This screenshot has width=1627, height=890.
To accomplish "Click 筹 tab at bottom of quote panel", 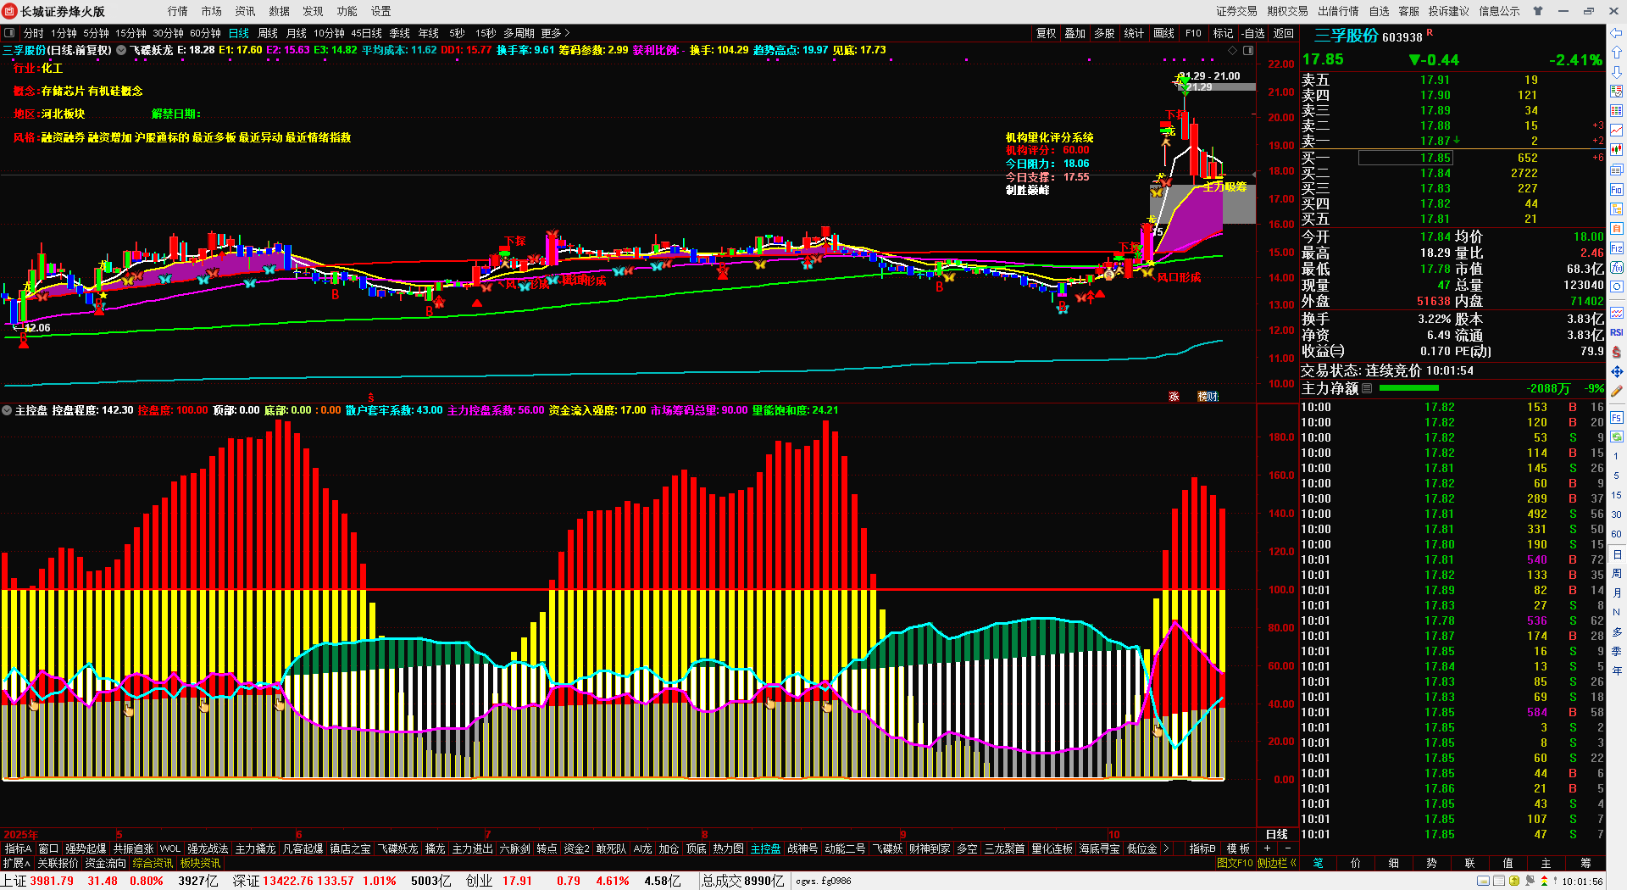I will [x=1585, y=863].
